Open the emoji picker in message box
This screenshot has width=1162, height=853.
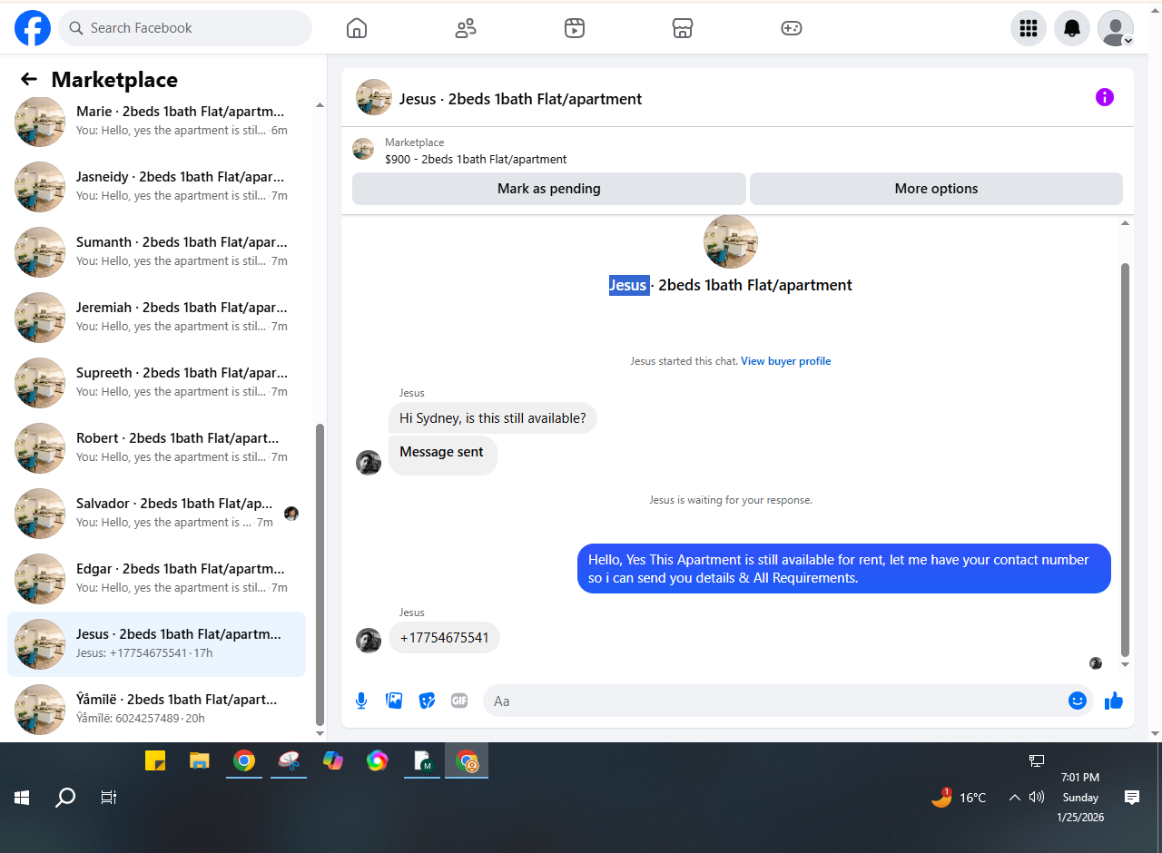pos(1078,701)
